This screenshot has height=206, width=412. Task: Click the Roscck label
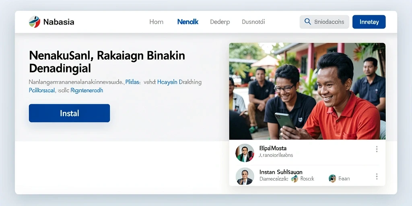[307, 179]
